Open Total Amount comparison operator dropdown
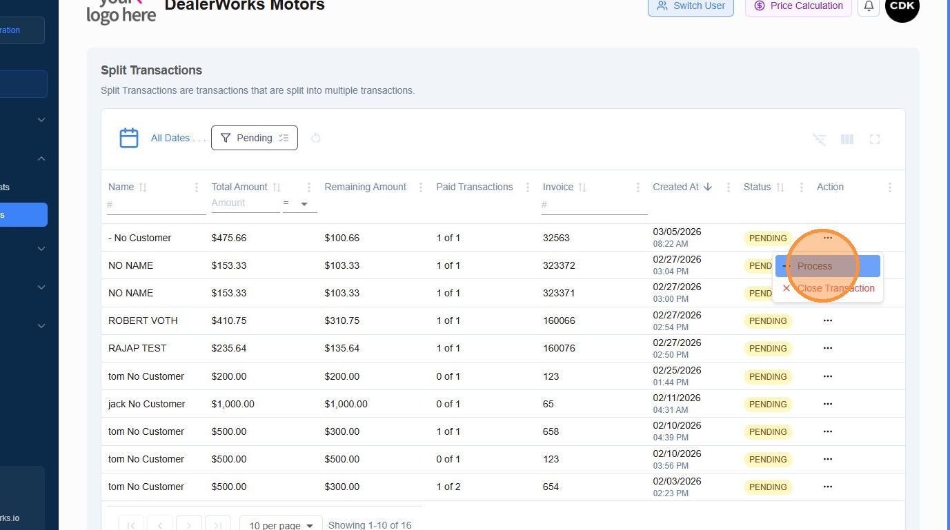The image size is (950, 530). [x=300, y=204]
